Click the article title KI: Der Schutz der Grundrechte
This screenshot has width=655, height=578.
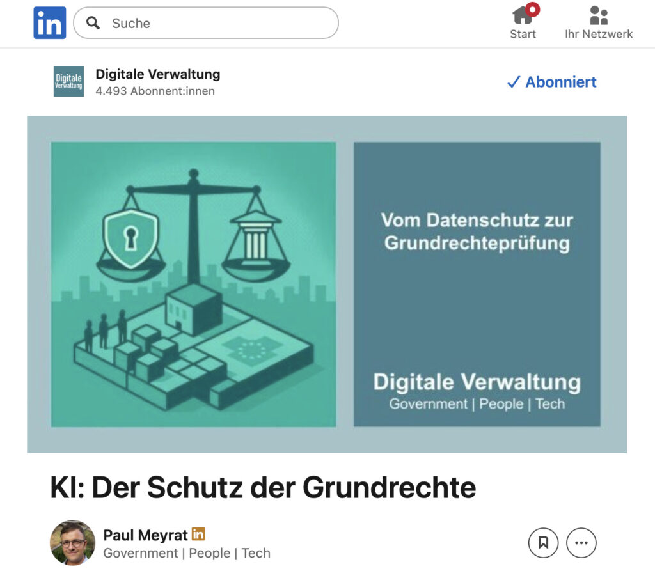[x=263, y=487]
